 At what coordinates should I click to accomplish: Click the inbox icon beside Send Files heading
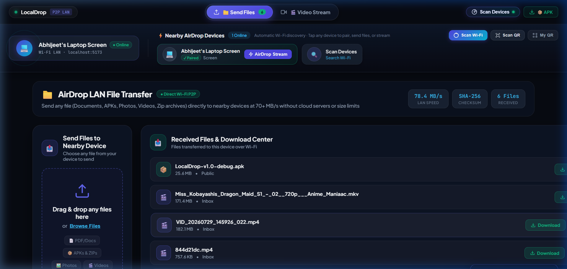(50, 148)
